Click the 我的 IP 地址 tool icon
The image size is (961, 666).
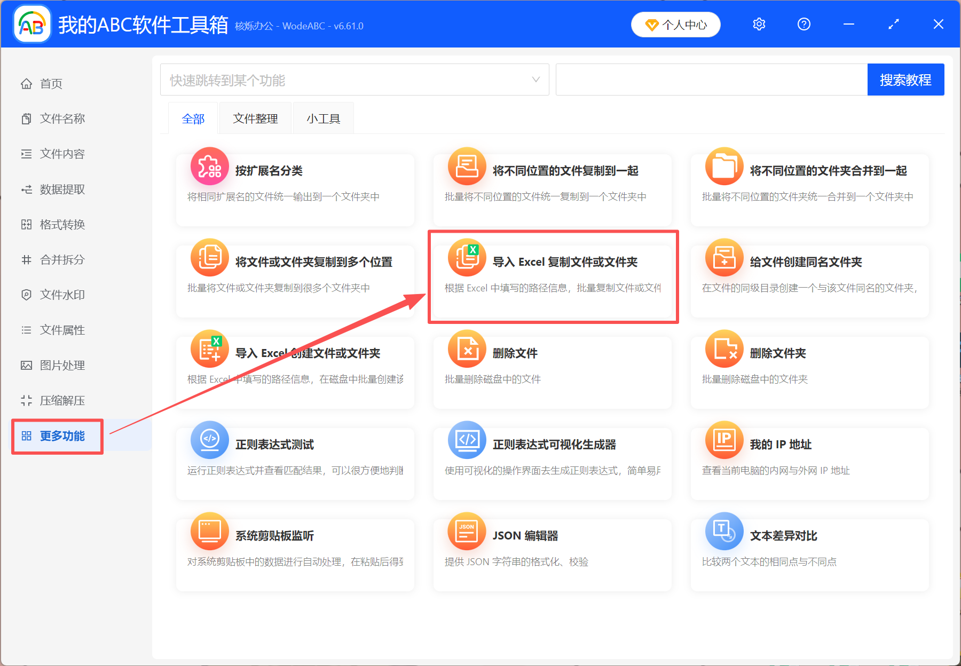click(x=723, y=440)
